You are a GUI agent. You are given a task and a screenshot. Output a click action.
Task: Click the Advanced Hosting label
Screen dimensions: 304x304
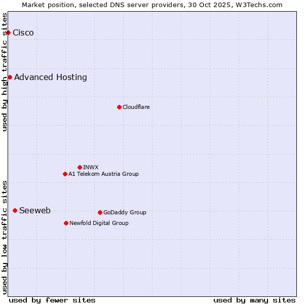[51, 78]
